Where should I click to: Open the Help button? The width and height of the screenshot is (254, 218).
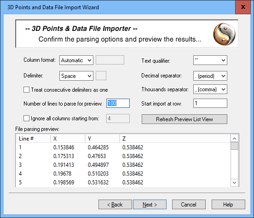[228, 205]
